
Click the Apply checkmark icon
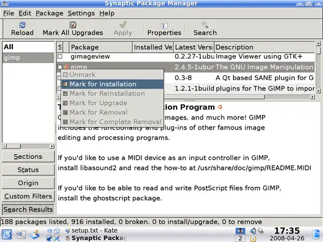[x=123, y=25]
